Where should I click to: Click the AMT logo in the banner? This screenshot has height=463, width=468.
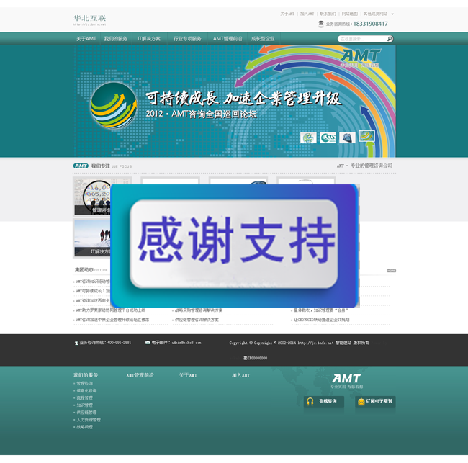361,58
